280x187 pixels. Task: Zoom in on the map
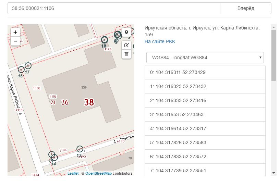tap(15, 32)
